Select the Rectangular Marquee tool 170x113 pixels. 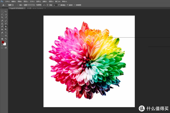point(2,12)
